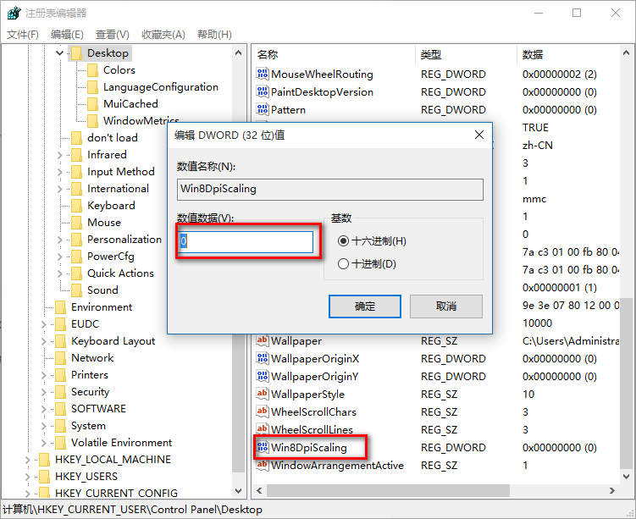Click the 数值名称(N) Win8DpiScaling field
The height and width of the screenshot is (519, 636).
tap(329, 190)
